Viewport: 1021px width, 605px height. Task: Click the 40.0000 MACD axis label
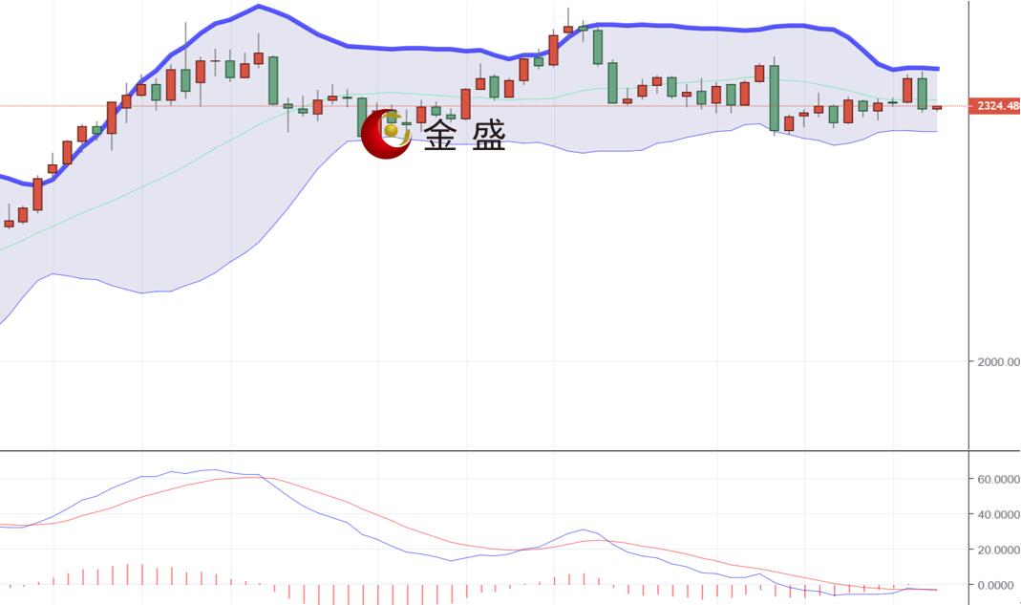coord(998,514)
